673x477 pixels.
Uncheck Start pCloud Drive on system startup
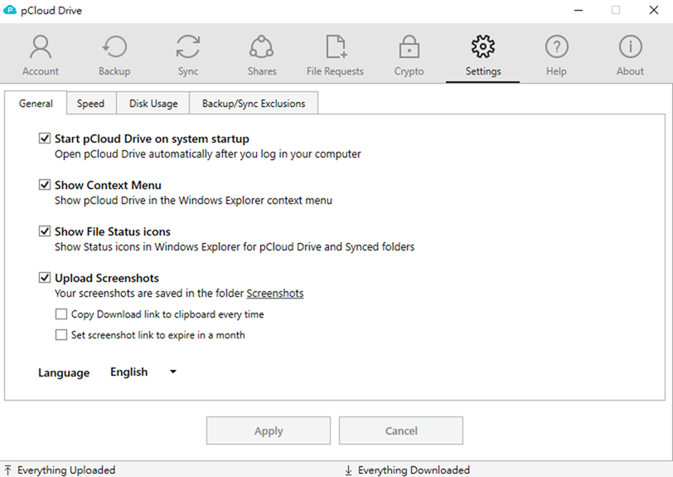point(45,139)
